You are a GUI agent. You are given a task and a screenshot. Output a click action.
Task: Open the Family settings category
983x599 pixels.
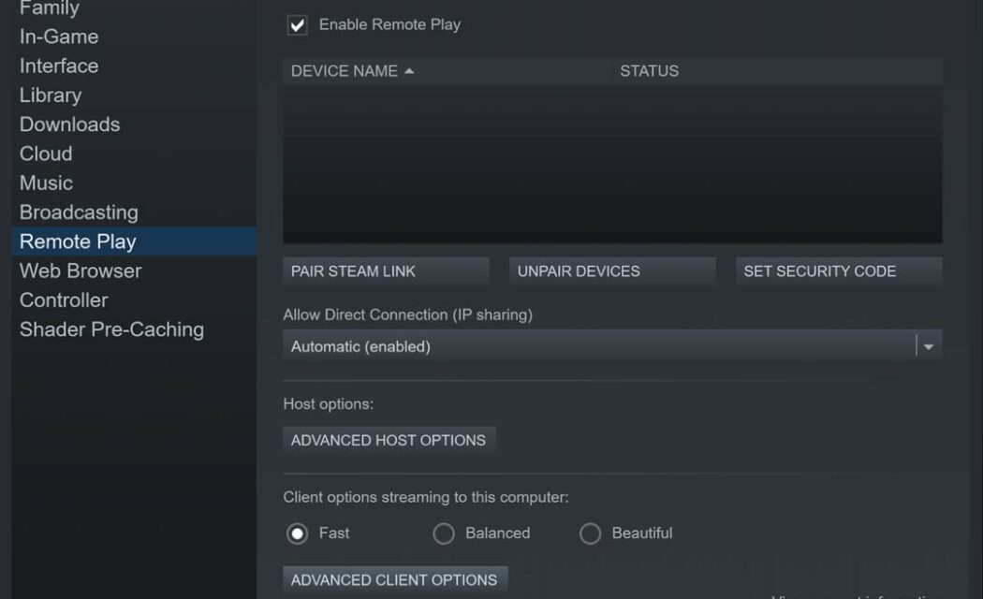pos(134,8)
